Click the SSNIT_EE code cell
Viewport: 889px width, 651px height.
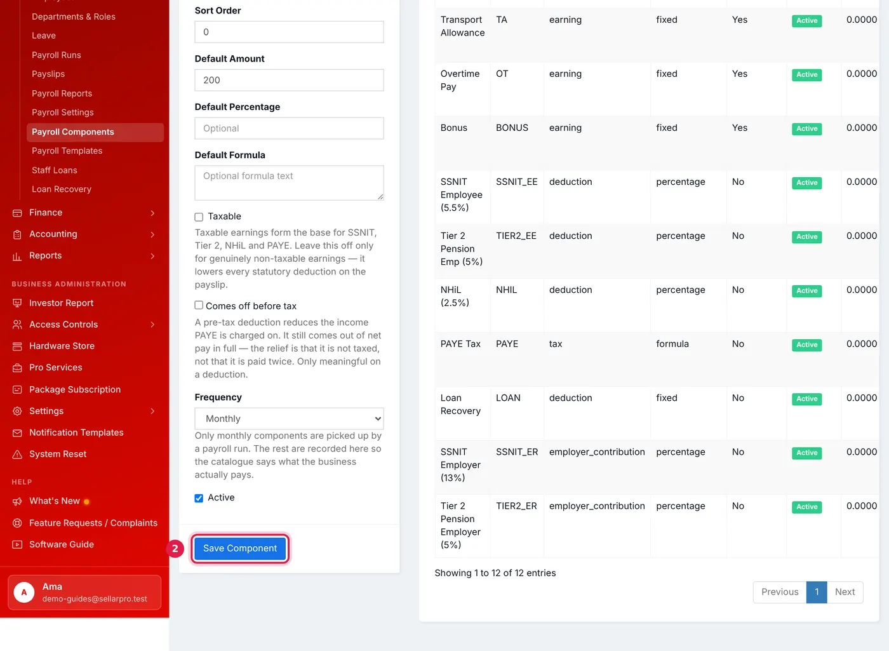[x=516, y=182]
